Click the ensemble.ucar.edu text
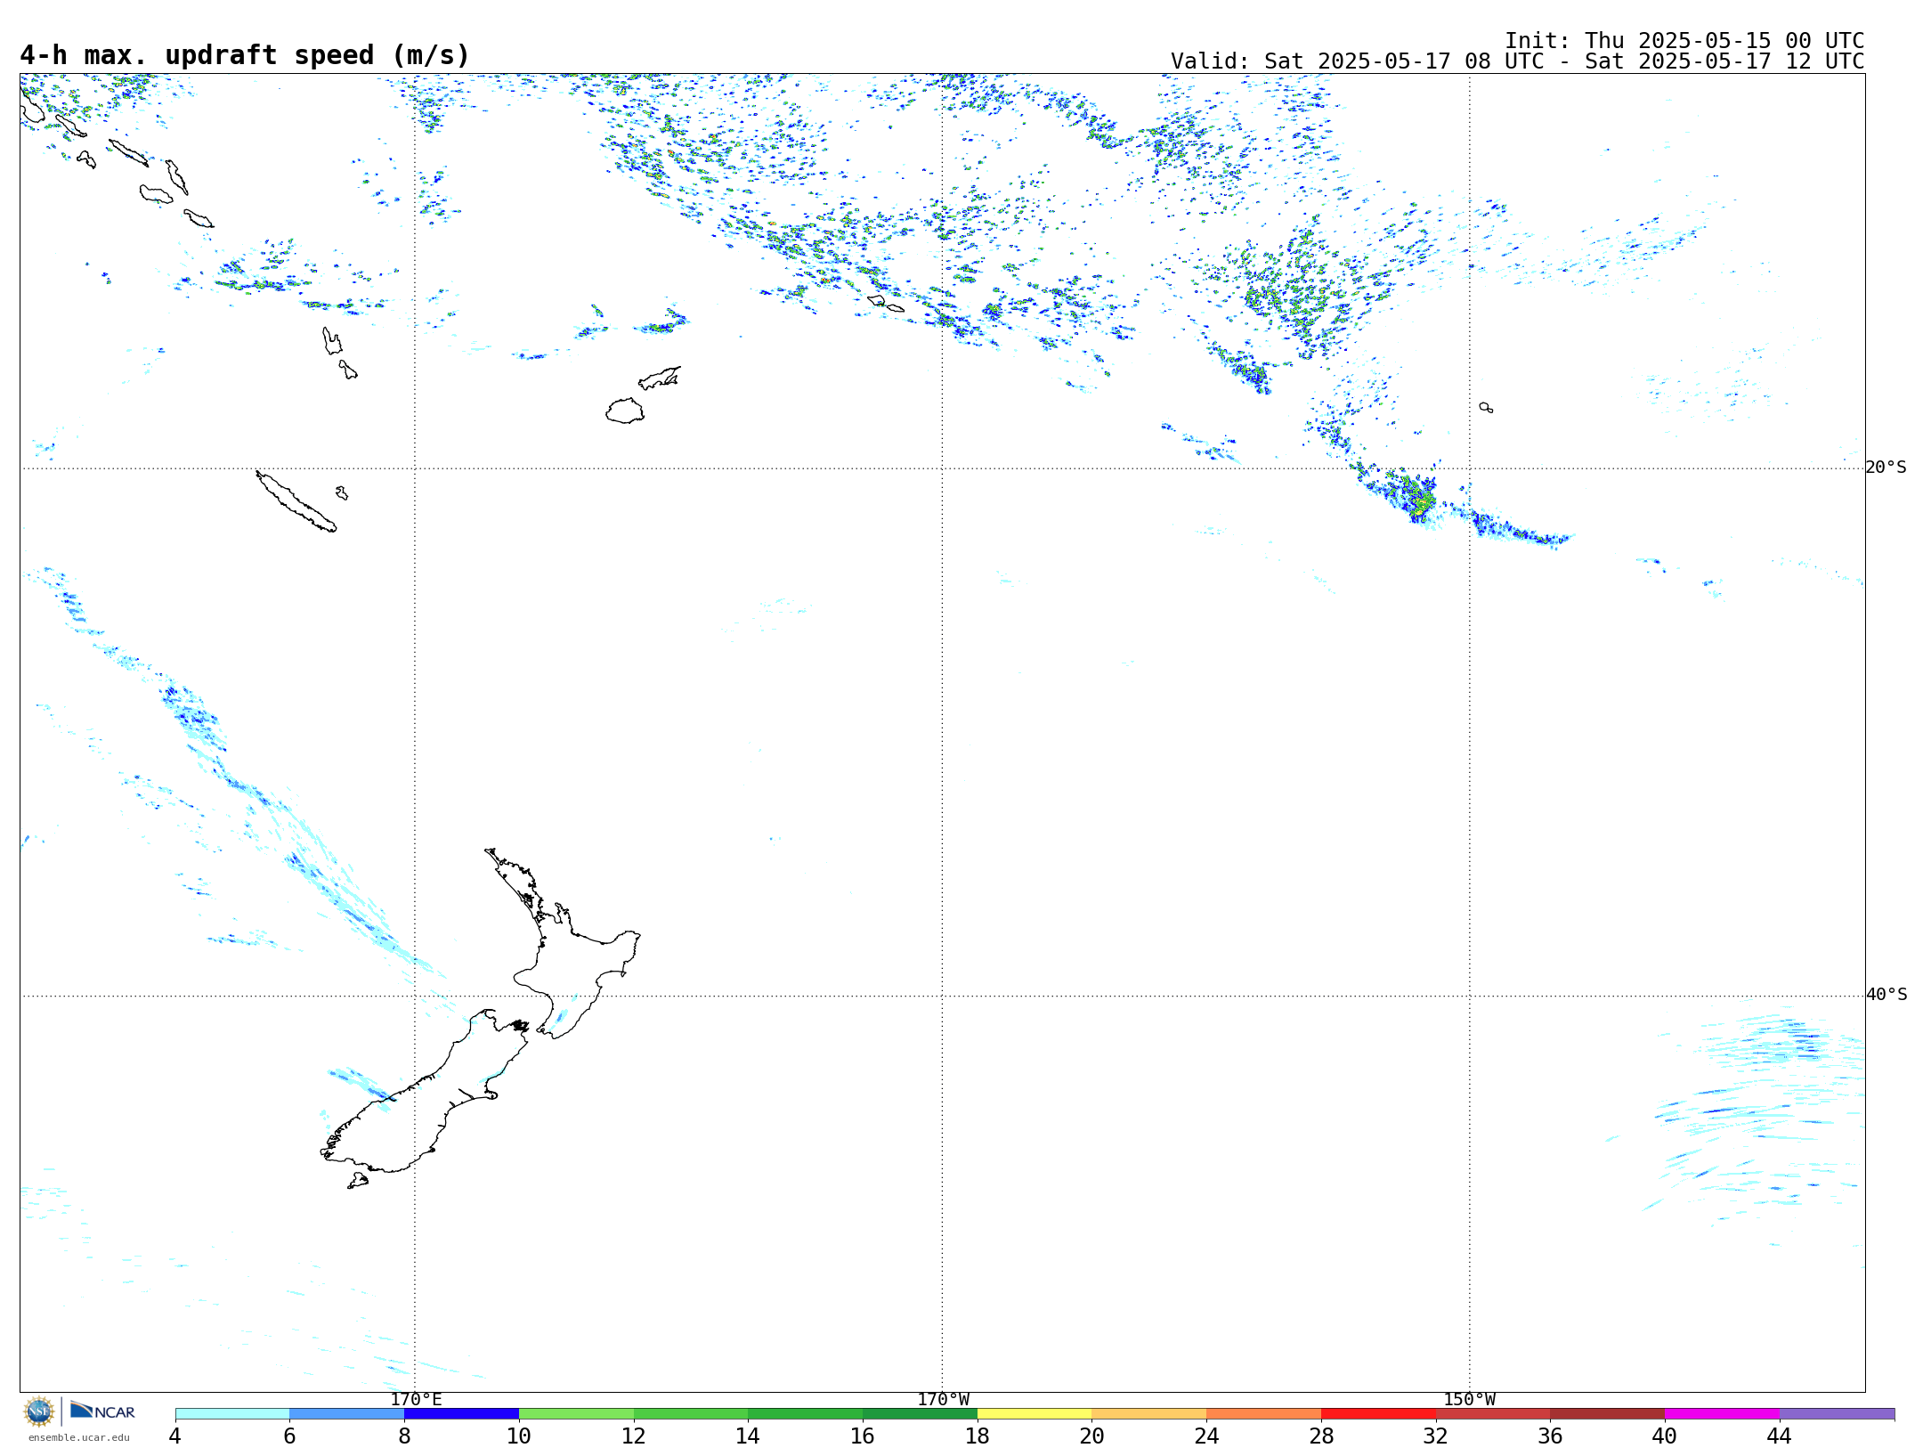 pyautogui.click(x=78, y=1437)
